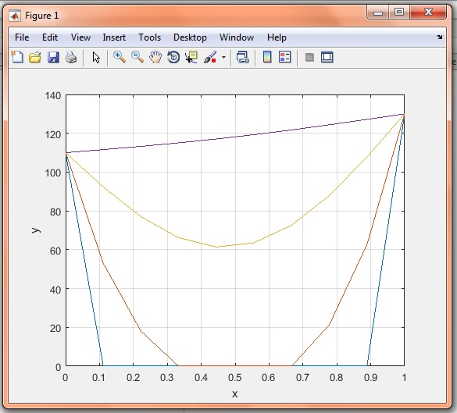Select the Edit Plot arrow tool
Image resolution: width=457 pixels, height=413 pixels.
pos(96,57)
